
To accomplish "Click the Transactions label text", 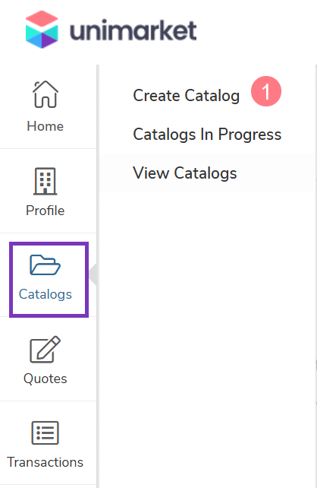I will click(46, 462).
